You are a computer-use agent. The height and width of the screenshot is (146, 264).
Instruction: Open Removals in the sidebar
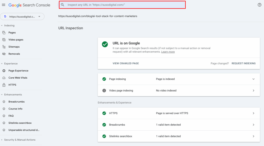14,54
